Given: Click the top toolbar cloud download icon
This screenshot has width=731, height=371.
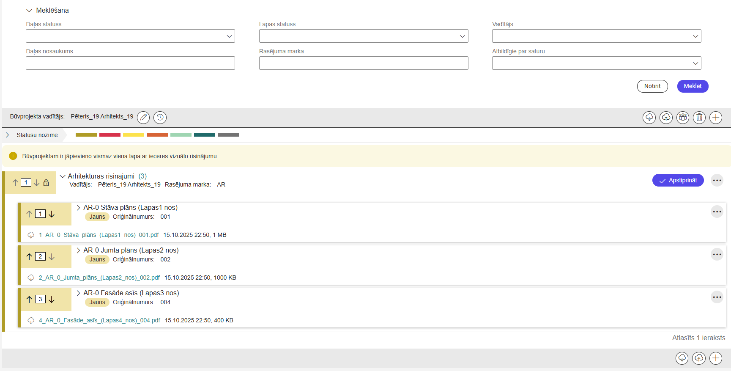Looking at the screenshot, I should pos(649,117).
